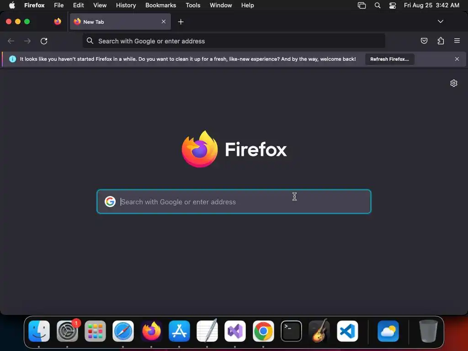This screenshot has height=351, width=468.
Task: Open the Firefox app menu in menu bar
Action: coord(34,5)
